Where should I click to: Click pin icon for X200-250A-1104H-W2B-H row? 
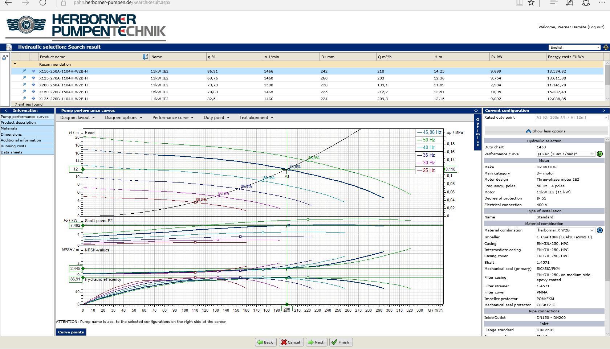point(24,85)
